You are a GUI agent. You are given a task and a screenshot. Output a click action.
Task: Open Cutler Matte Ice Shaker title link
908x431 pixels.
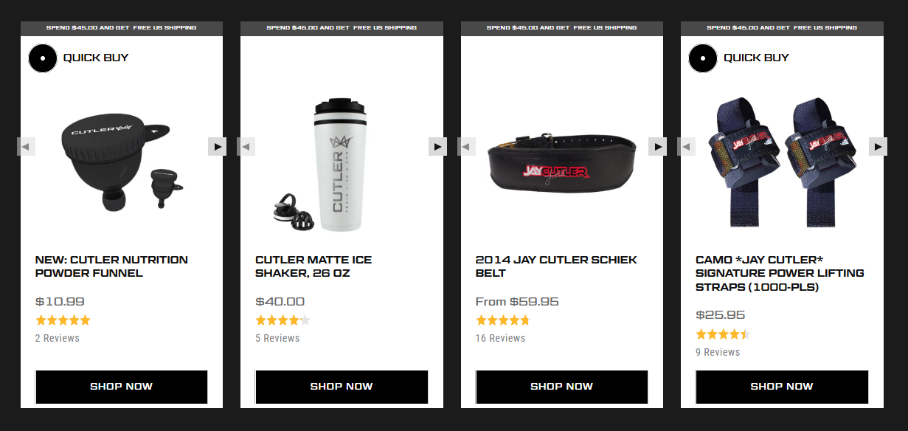(313, 266)
